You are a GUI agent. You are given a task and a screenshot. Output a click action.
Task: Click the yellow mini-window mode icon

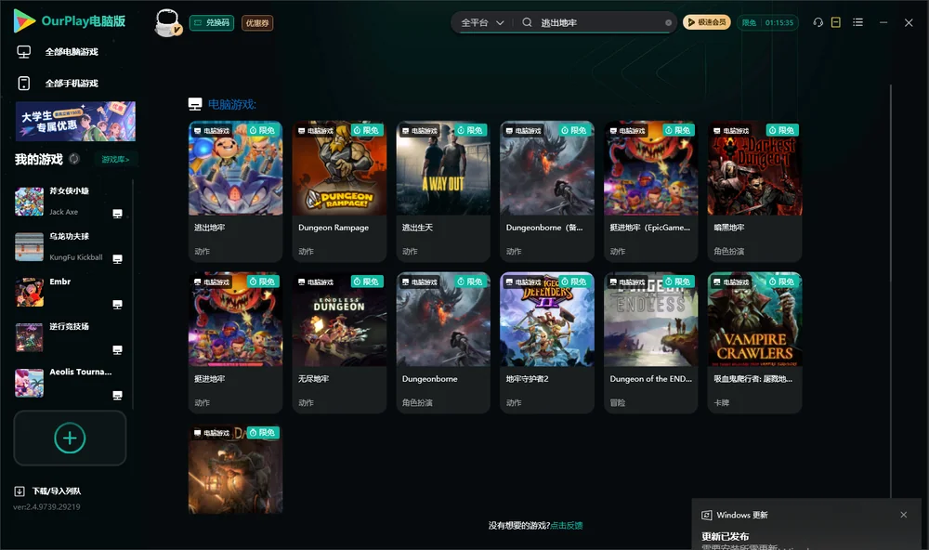pyautogui.click(x=835, y=22)
